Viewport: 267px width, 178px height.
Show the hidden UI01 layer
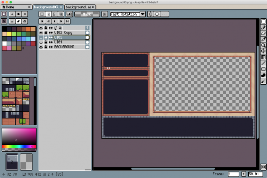[41, 42]
